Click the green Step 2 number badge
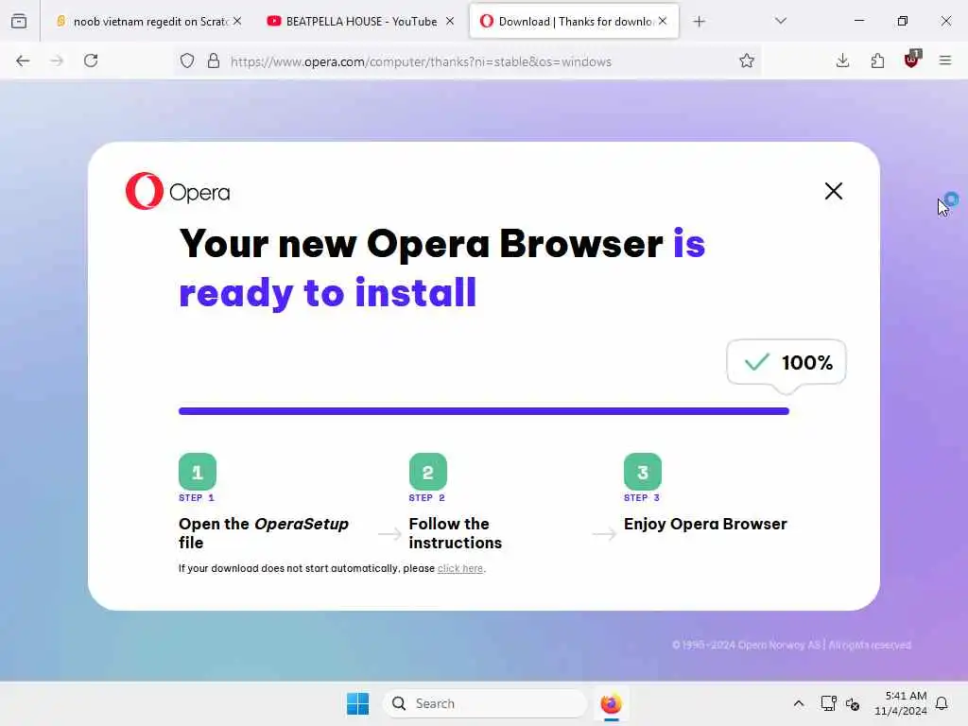Viewport: 968px width, 726px height. tap(428, 472)
